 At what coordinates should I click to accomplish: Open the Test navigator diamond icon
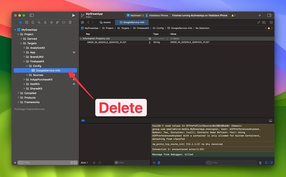point(51,22)
